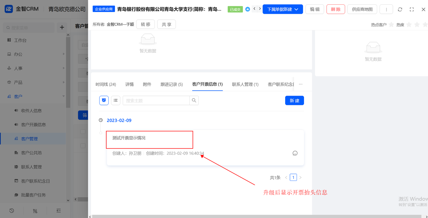Toggle the 热点客户 star
Image resolution: width=428 pixels, height=218 pixels.
[391, 25]
